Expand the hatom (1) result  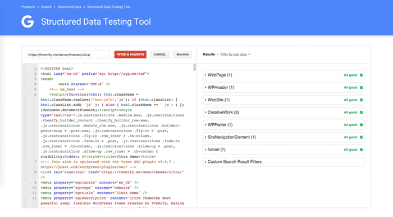tap(283, 150)
